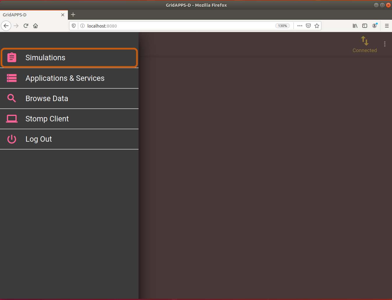The height and width of the screenshot is (300, 392).
Task: Reload the current page
Action: (26, 26)
